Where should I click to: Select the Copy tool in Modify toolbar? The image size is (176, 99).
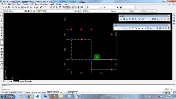(124, 19)
